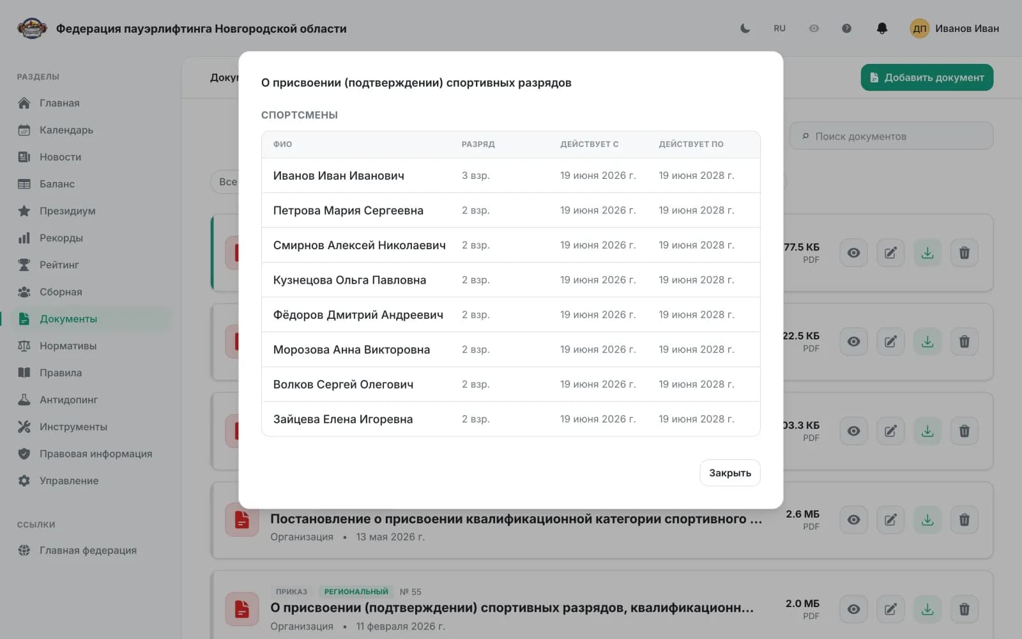
Task: Edit the 77.5 КБ document
Action: 890,253
